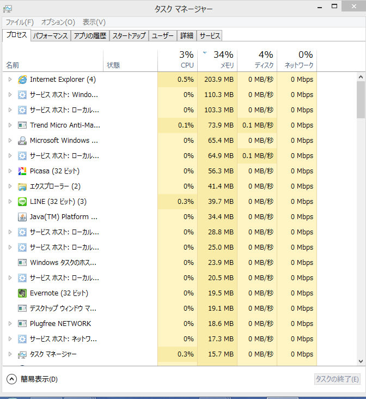
Task: Sort processes by ディスク column header
Action: [x=257, y=61]
